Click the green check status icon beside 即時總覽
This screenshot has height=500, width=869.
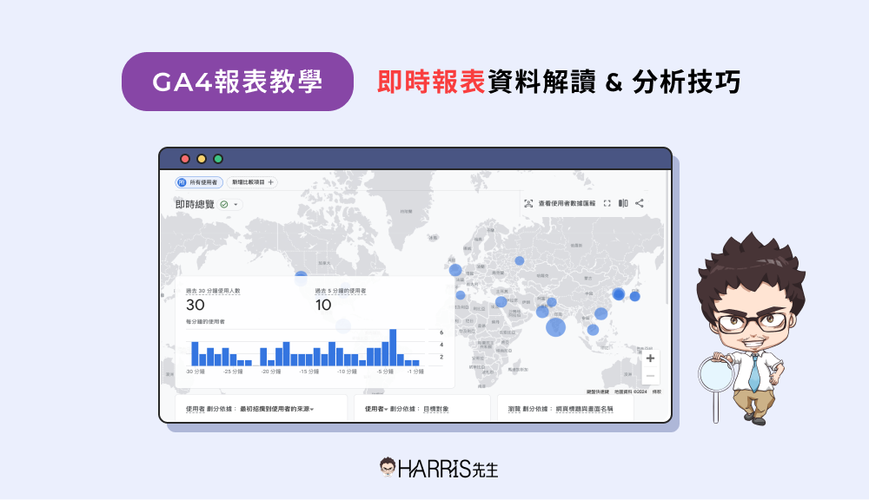[x=224, y=204]
